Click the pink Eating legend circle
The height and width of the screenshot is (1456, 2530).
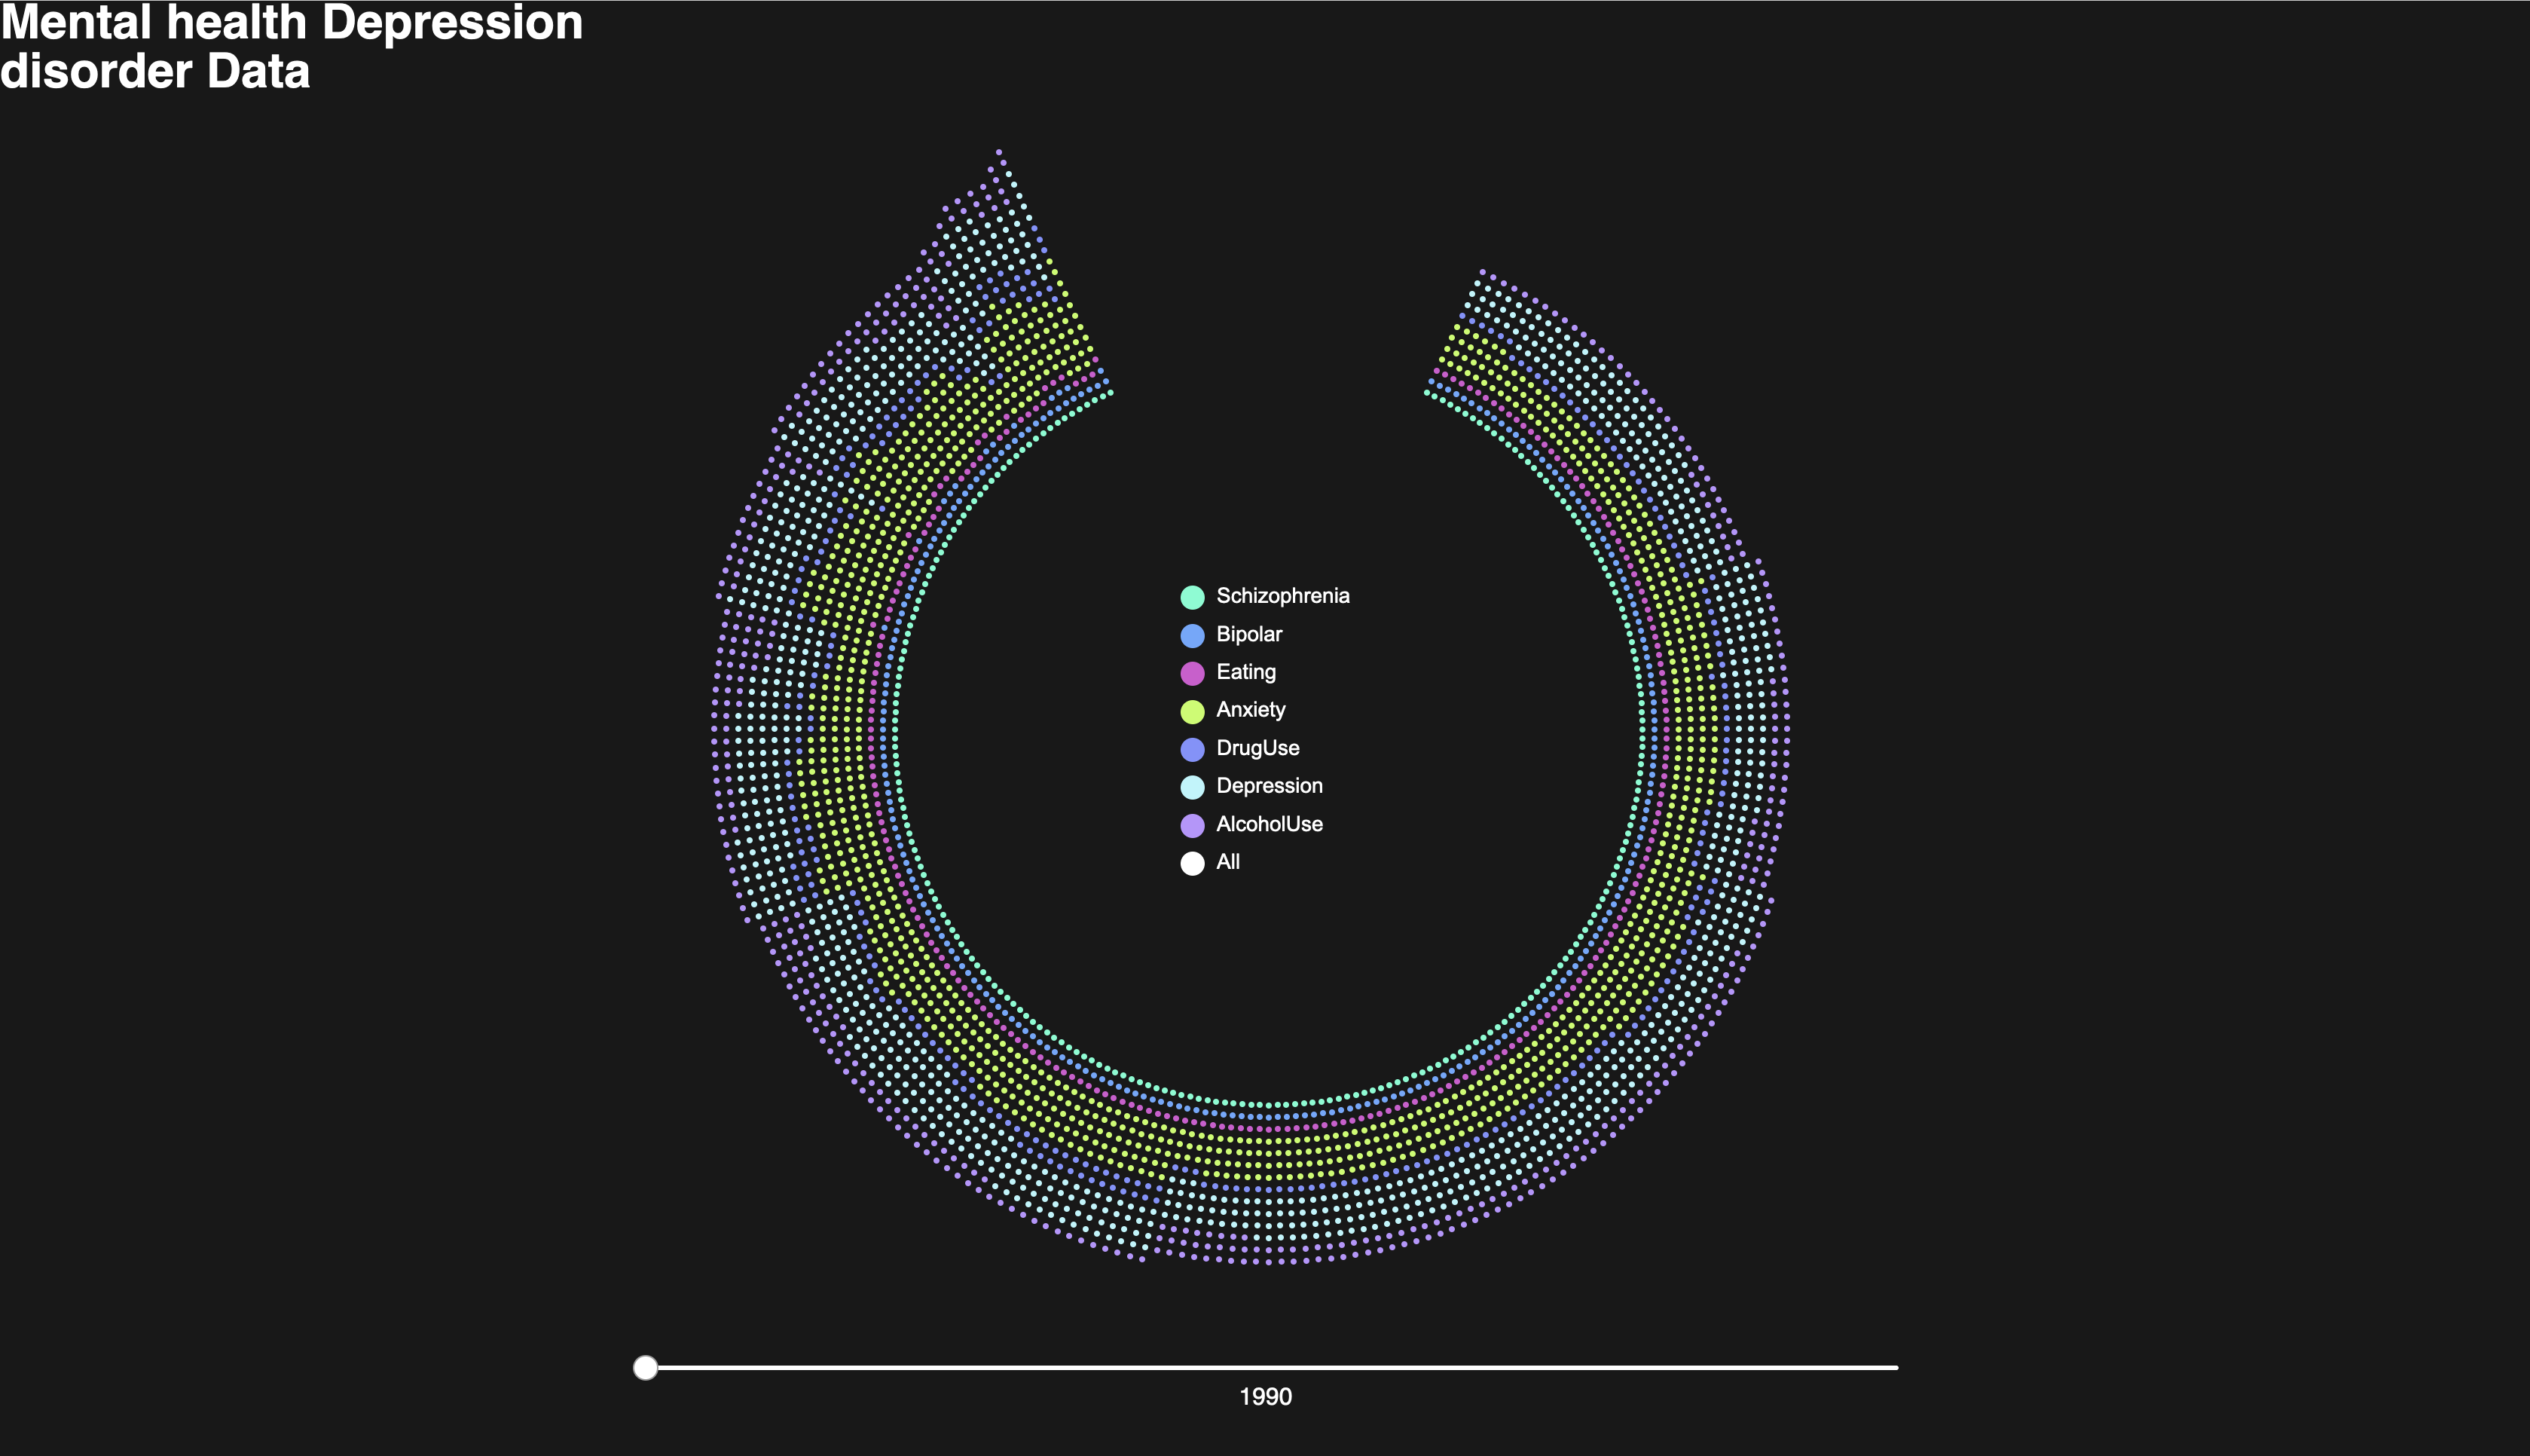(x=1191, y=673)
